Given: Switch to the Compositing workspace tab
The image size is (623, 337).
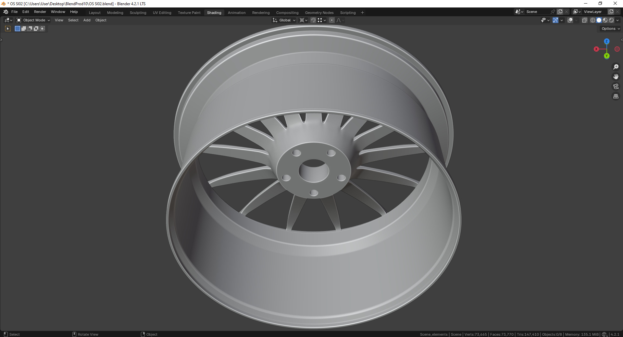Looking at the screenshot, I should click(x=287, y=13).
